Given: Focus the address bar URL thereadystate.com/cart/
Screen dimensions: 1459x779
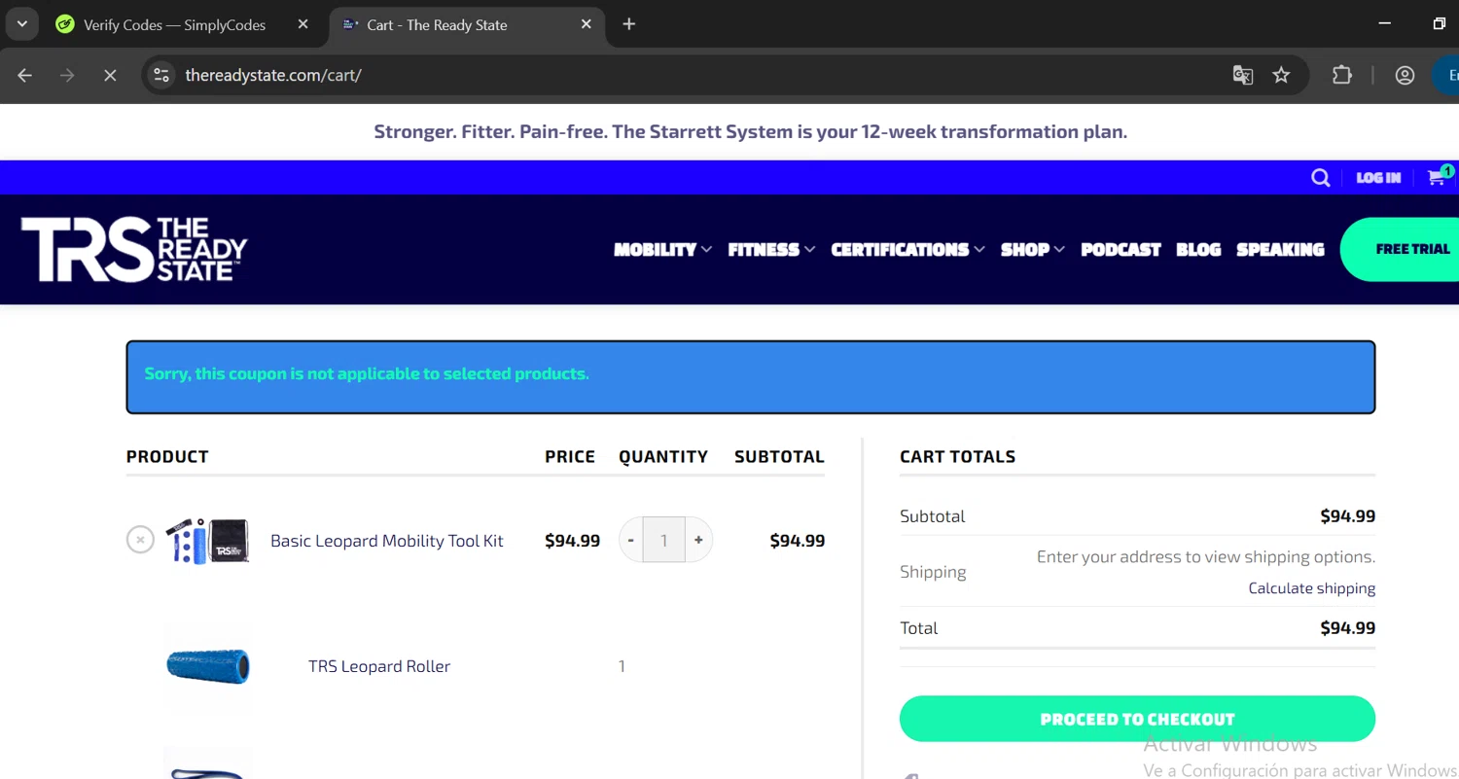Looking at the screenshot, I should pyautogui.click(x=273, y=75).
